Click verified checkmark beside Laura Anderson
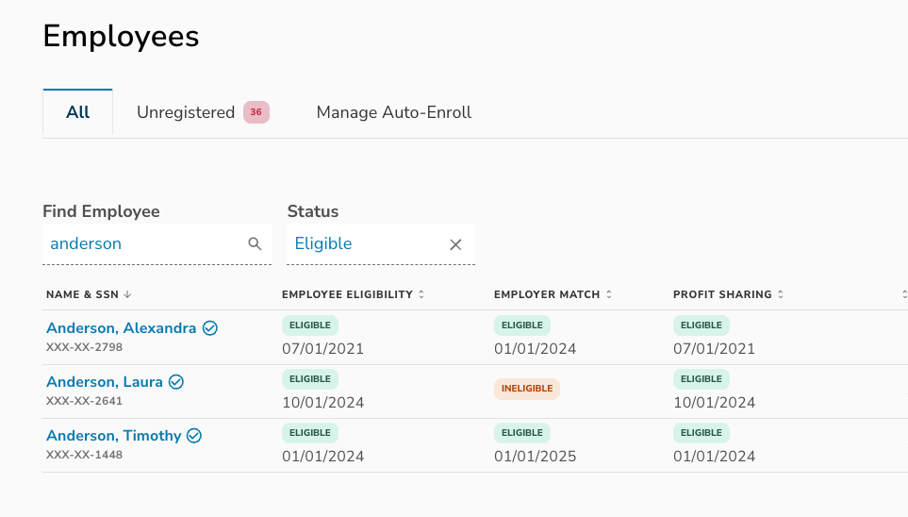This screenshot has width=908, height=517. [176, 382]
